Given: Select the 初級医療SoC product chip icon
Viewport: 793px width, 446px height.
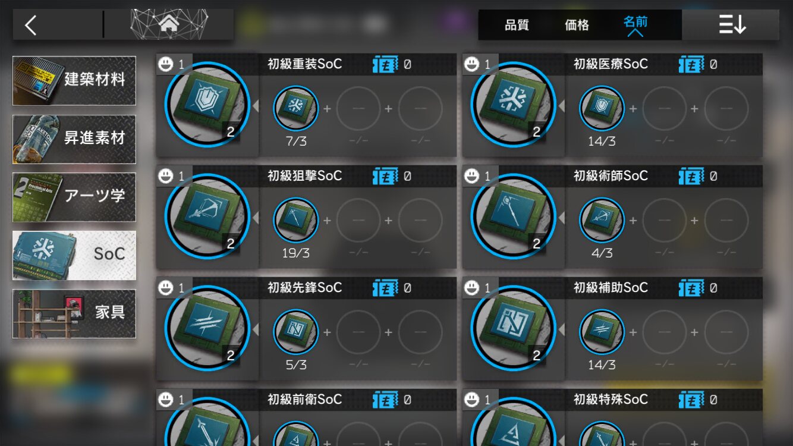Looking at the screenshot, I should (x=513, y=105).
